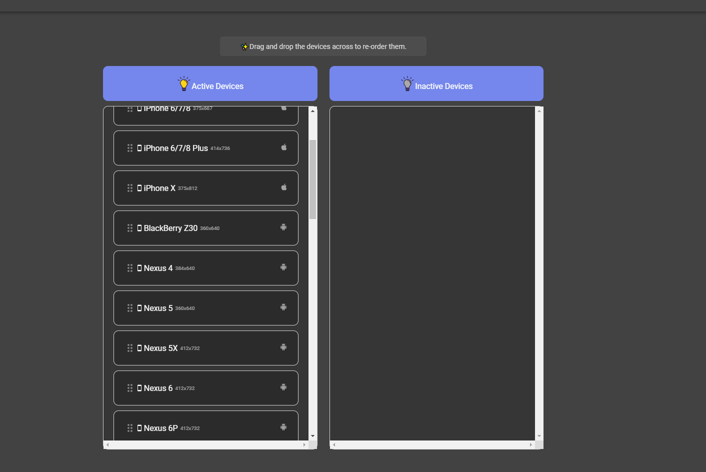Image resolution: width=706 pixels, height=472 pixels.
Task: Click phone icon beside BlackBerry Z30 name
Action: (139, 228)
